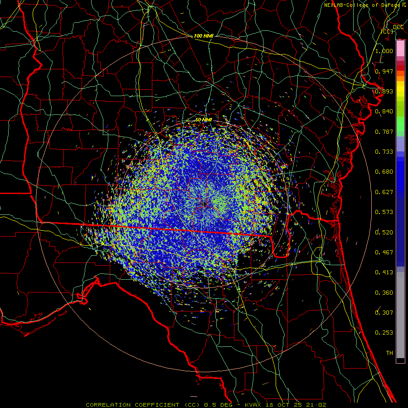
Task: Click the 0.840 color scale value
Action: pos(384,112)
